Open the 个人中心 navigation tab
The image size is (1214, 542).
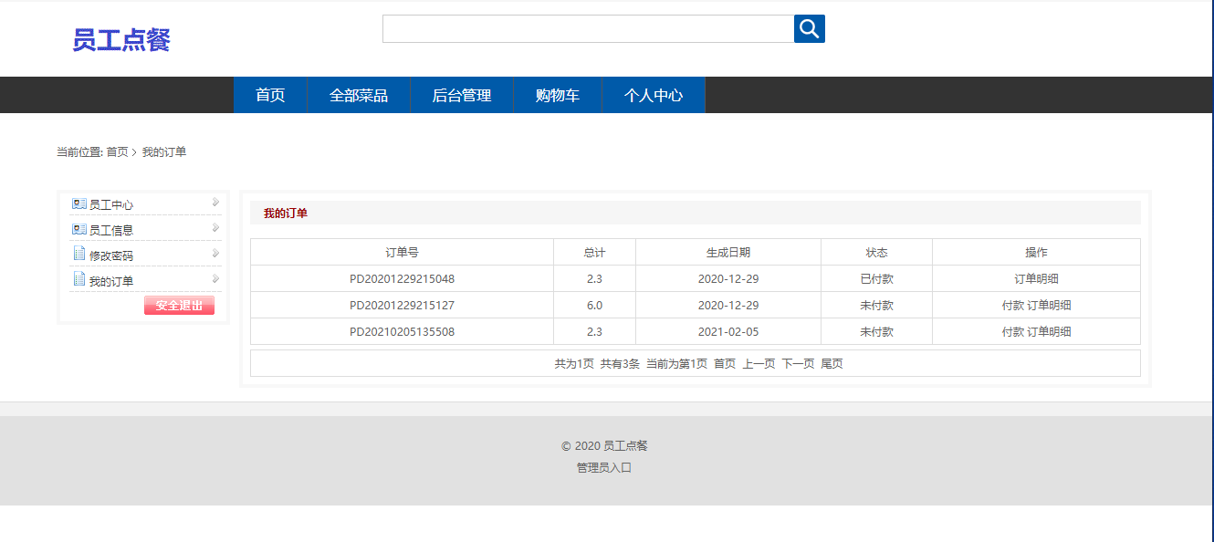click(654, 94)
